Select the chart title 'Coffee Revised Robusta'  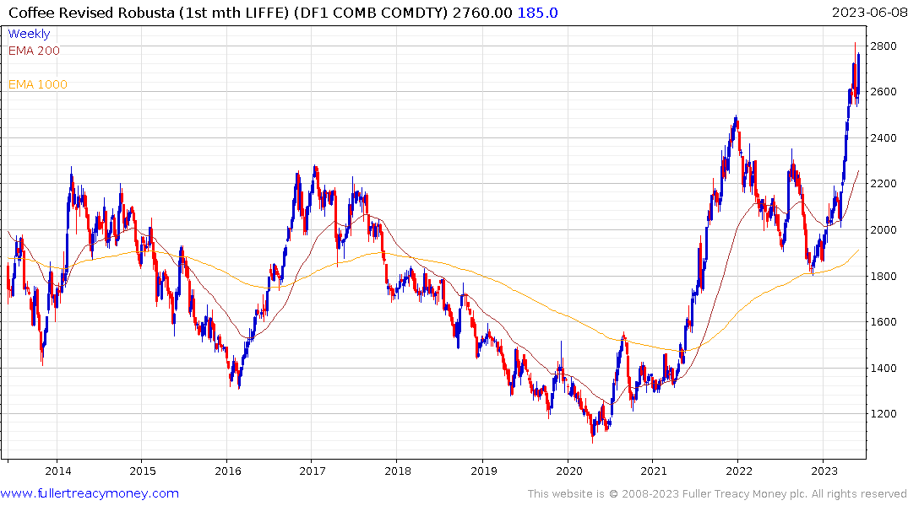(x=91, y=13)
